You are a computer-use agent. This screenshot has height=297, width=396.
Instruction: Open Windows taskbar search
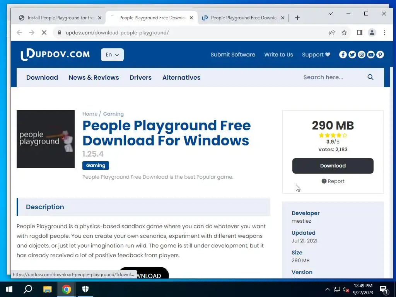point(28,289)
